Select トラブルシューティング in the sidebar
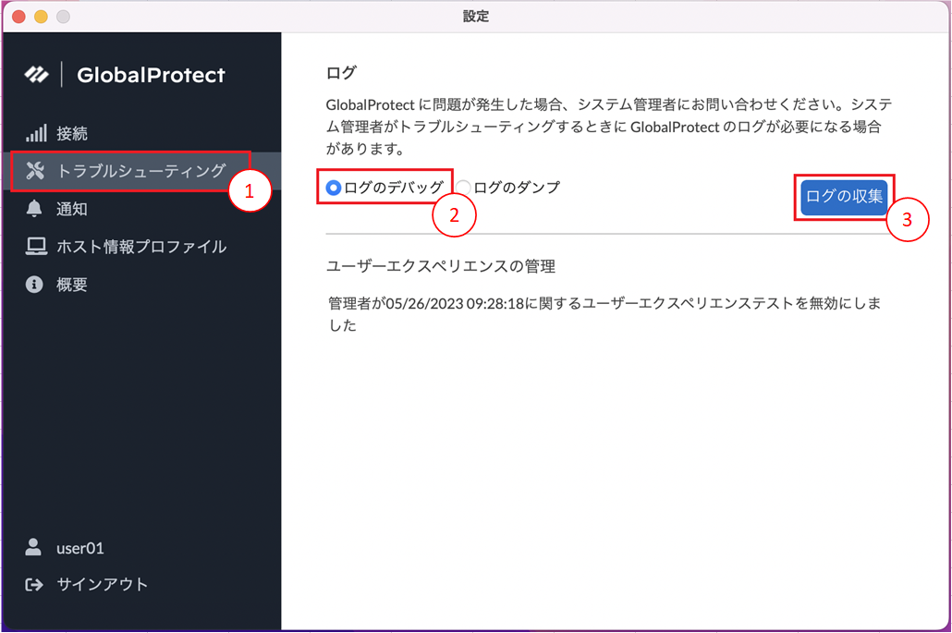The width and height of the screenshot is (952, 633). [x=142, y=171]
